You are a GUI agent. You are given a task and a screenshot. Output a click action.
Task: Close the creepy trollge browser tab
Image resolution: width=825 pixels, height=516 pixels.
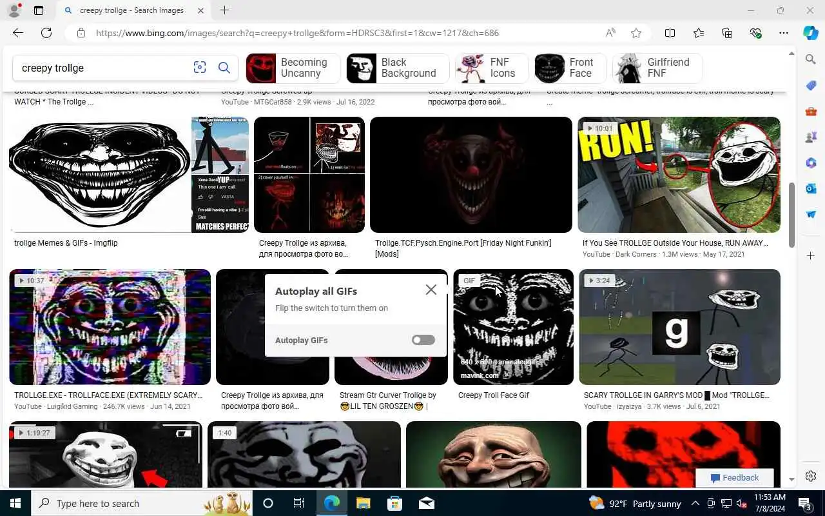tap(200, 10)
